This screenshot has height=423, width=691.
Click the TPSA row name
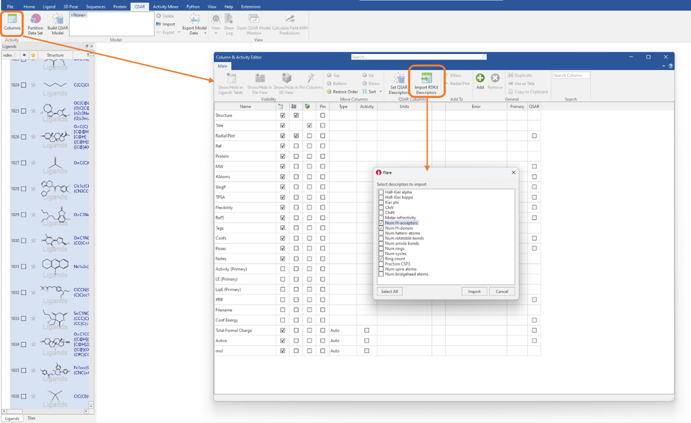pos(220,197)
